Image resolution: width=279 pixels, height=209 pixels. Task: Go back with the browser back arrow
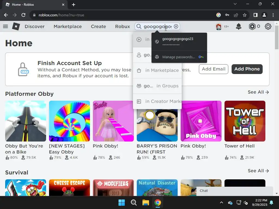coord(6,15)
